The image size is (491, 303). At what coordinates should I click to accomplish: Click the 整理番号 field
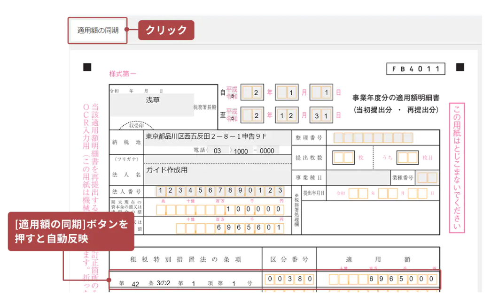pos(373,137)
